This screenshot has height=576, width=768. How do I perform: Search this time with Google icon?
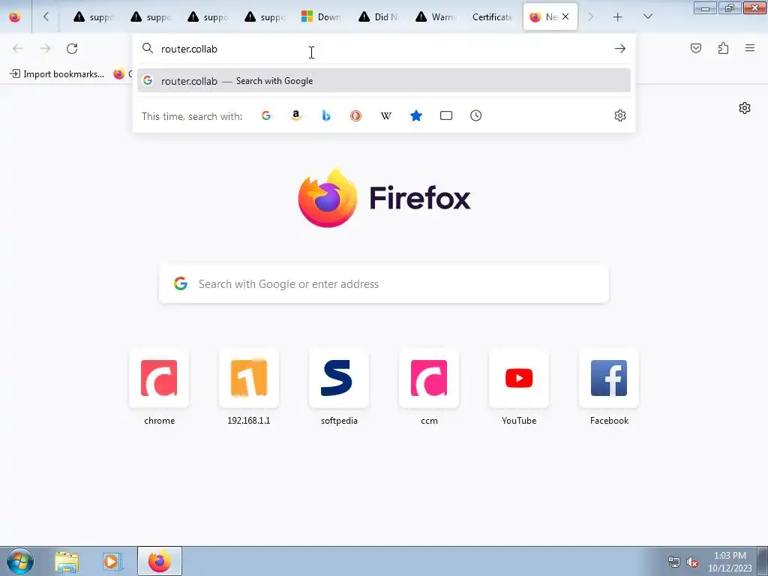point(266,115)
